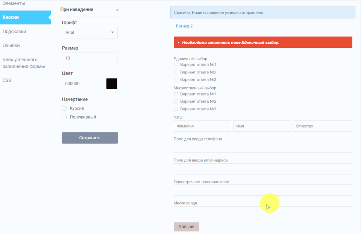Click the Фамилия input field

tap(202, 126)
